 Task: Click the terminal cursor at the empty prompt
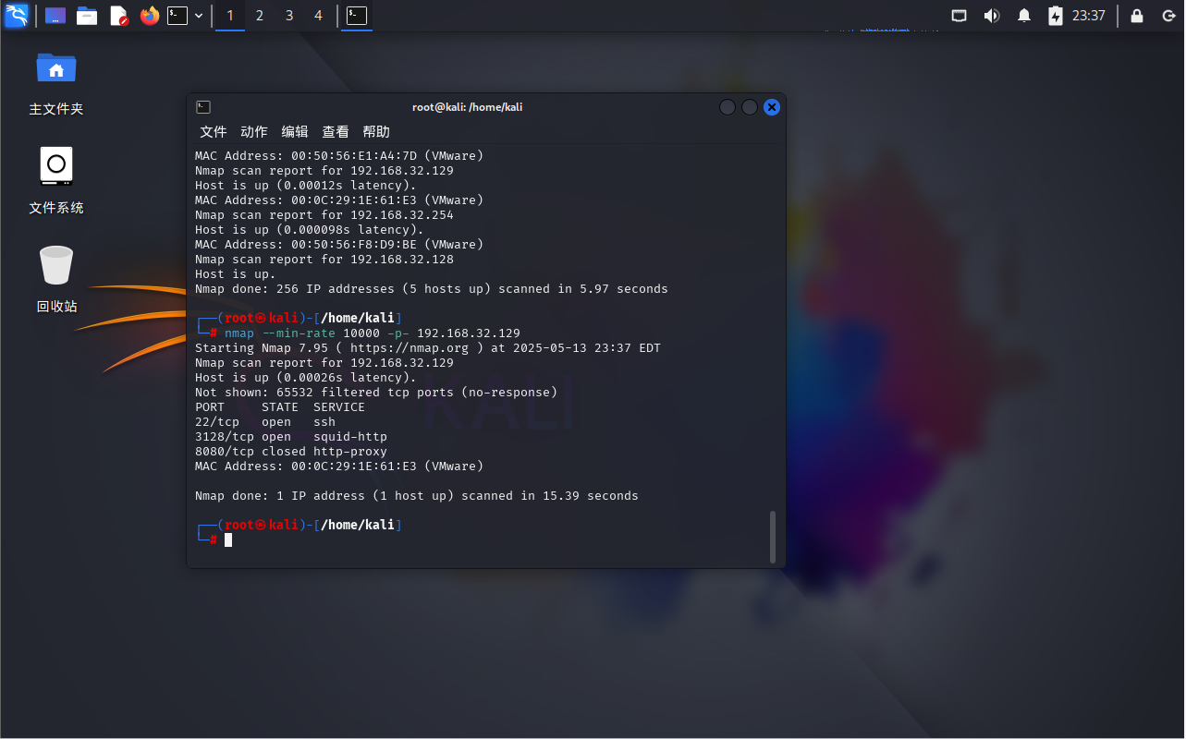[228, 539]
